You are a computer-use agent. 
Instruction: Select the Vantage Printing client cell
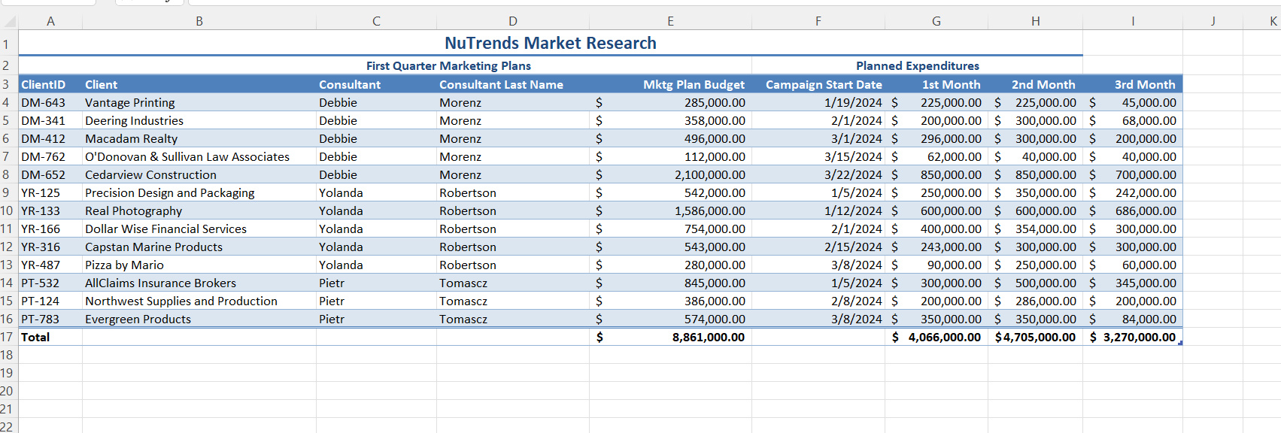(x=130, y=102)
